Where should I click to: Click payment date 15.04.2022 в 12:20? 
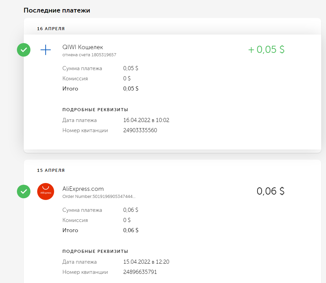pos(146,262)
